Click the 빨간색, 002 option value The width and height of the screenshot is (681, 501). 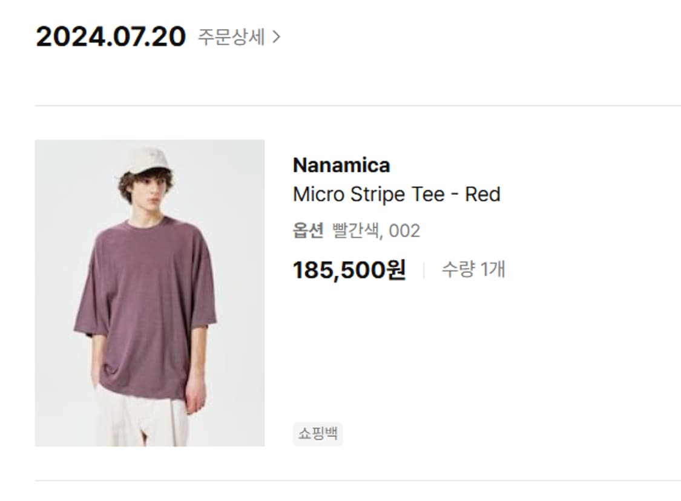tap(376, 231)
